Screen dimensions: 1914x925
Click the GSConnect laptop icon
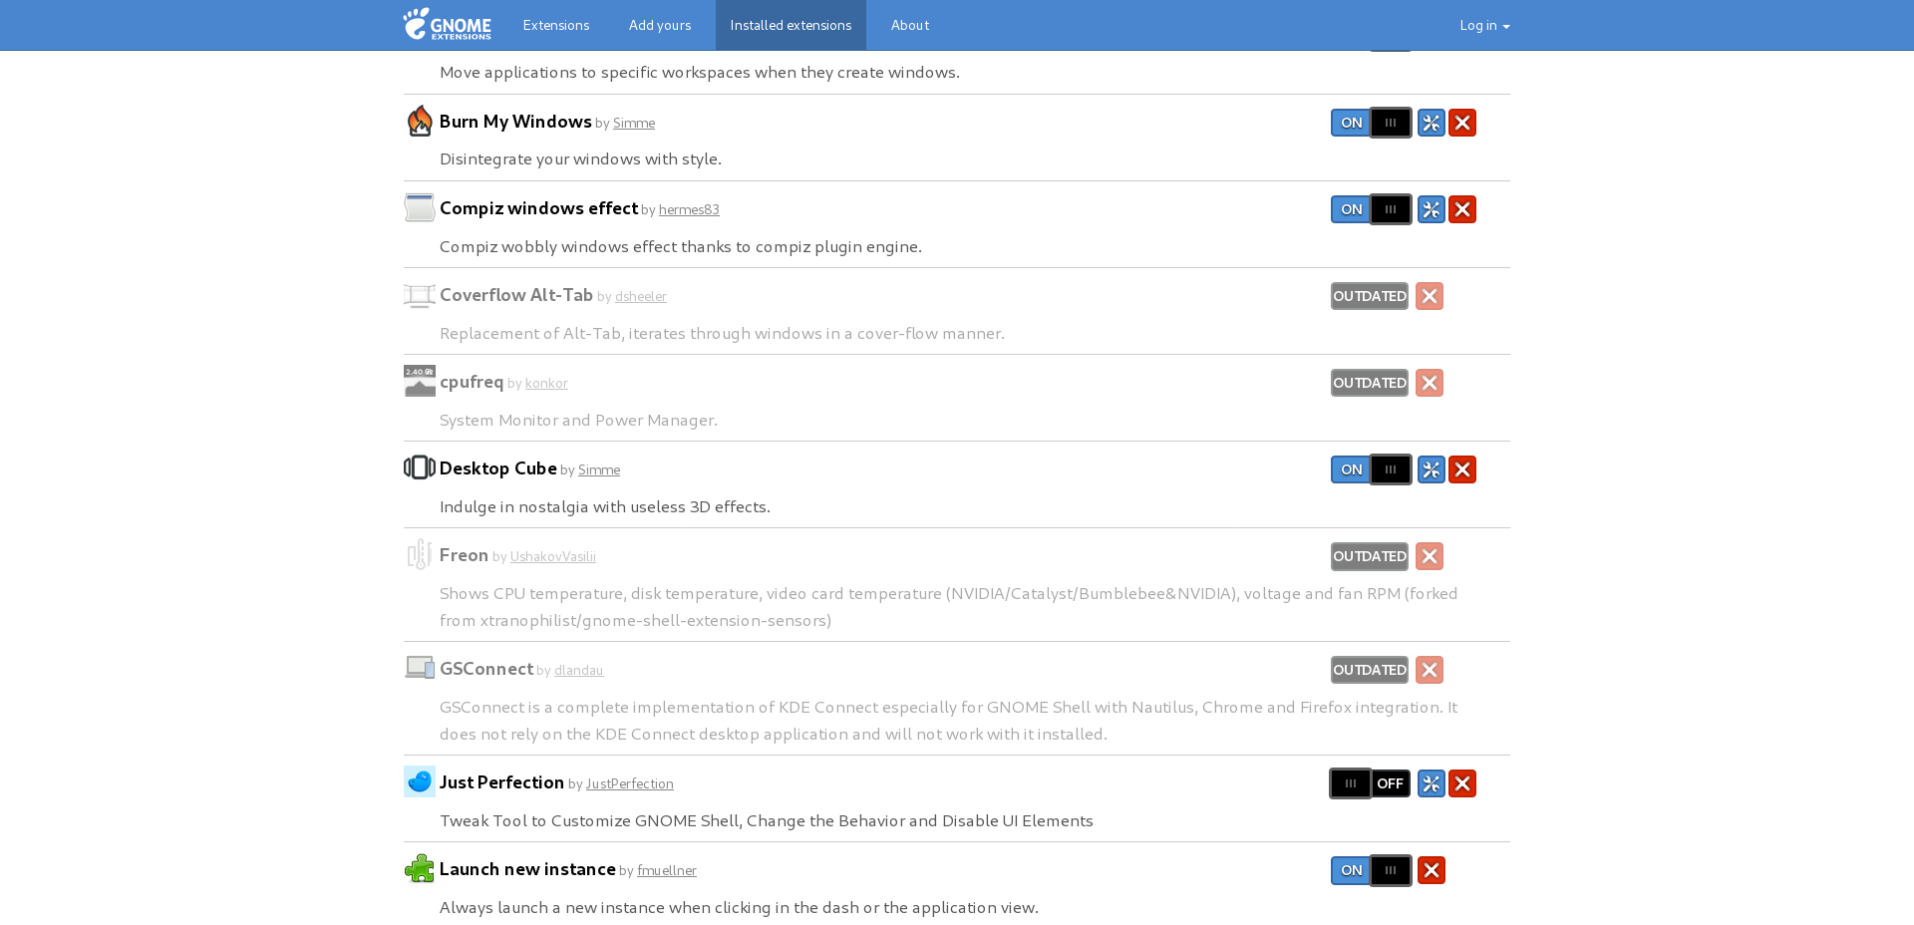coord(419,668)
